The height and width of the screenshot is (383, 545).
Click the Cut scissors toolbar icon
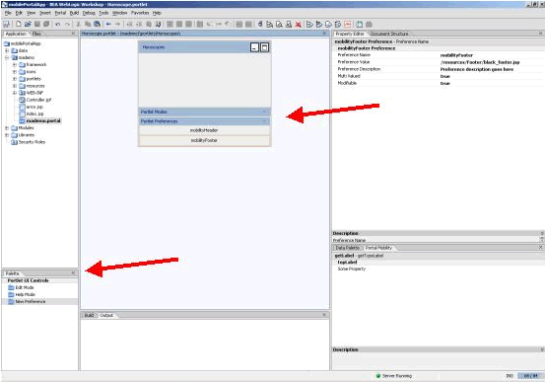(x=79, y=24)
